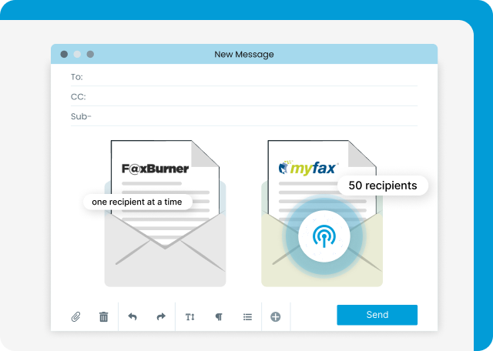Insert a bulleted list
The height and width of the screenshot is (351, 493).
(247, 317)
